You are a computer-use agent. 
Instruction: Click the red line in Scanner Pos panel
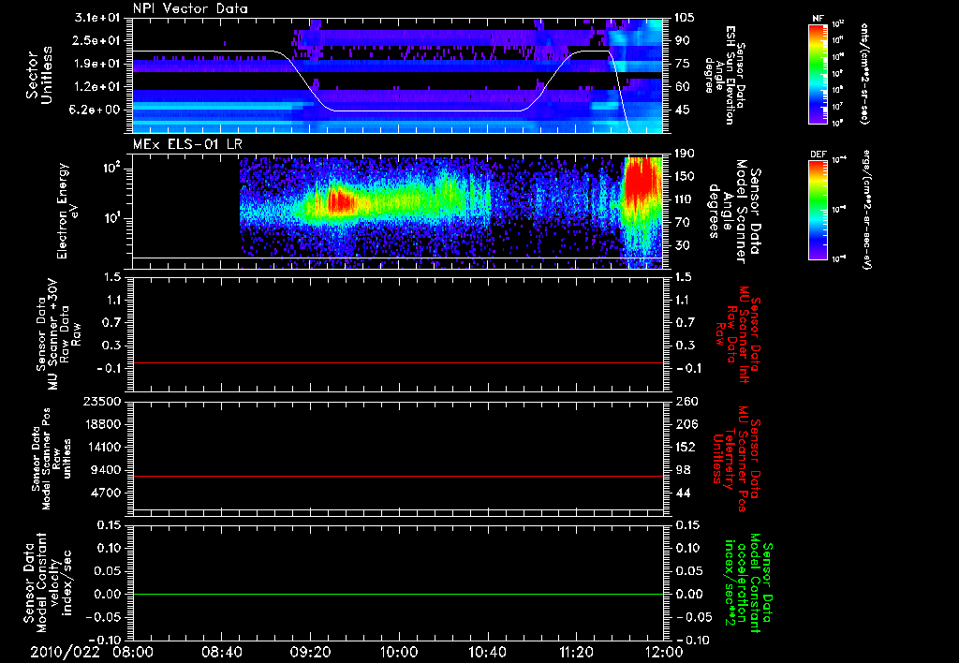click(398, 476)
